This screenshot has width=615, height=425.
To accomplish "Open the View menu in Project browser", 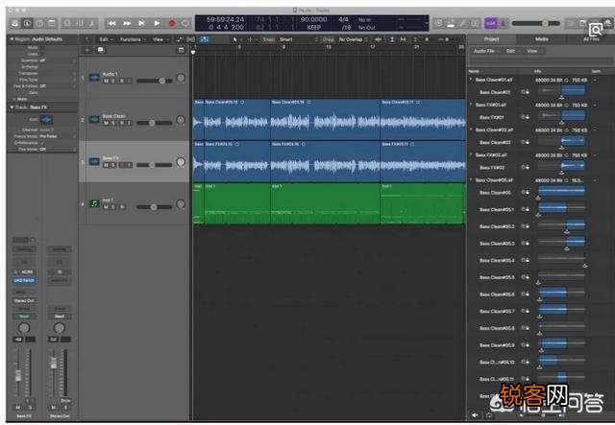I will click(x=533, y=51).
